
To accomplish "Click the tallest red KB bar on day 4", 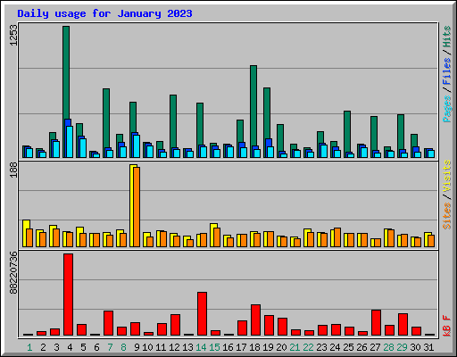I will 68,295.
